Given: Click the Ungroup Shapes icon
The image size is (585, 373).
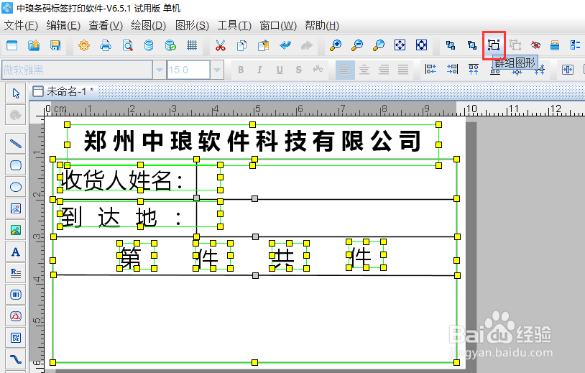Looking at the screenshot, I should click(515, 45).
